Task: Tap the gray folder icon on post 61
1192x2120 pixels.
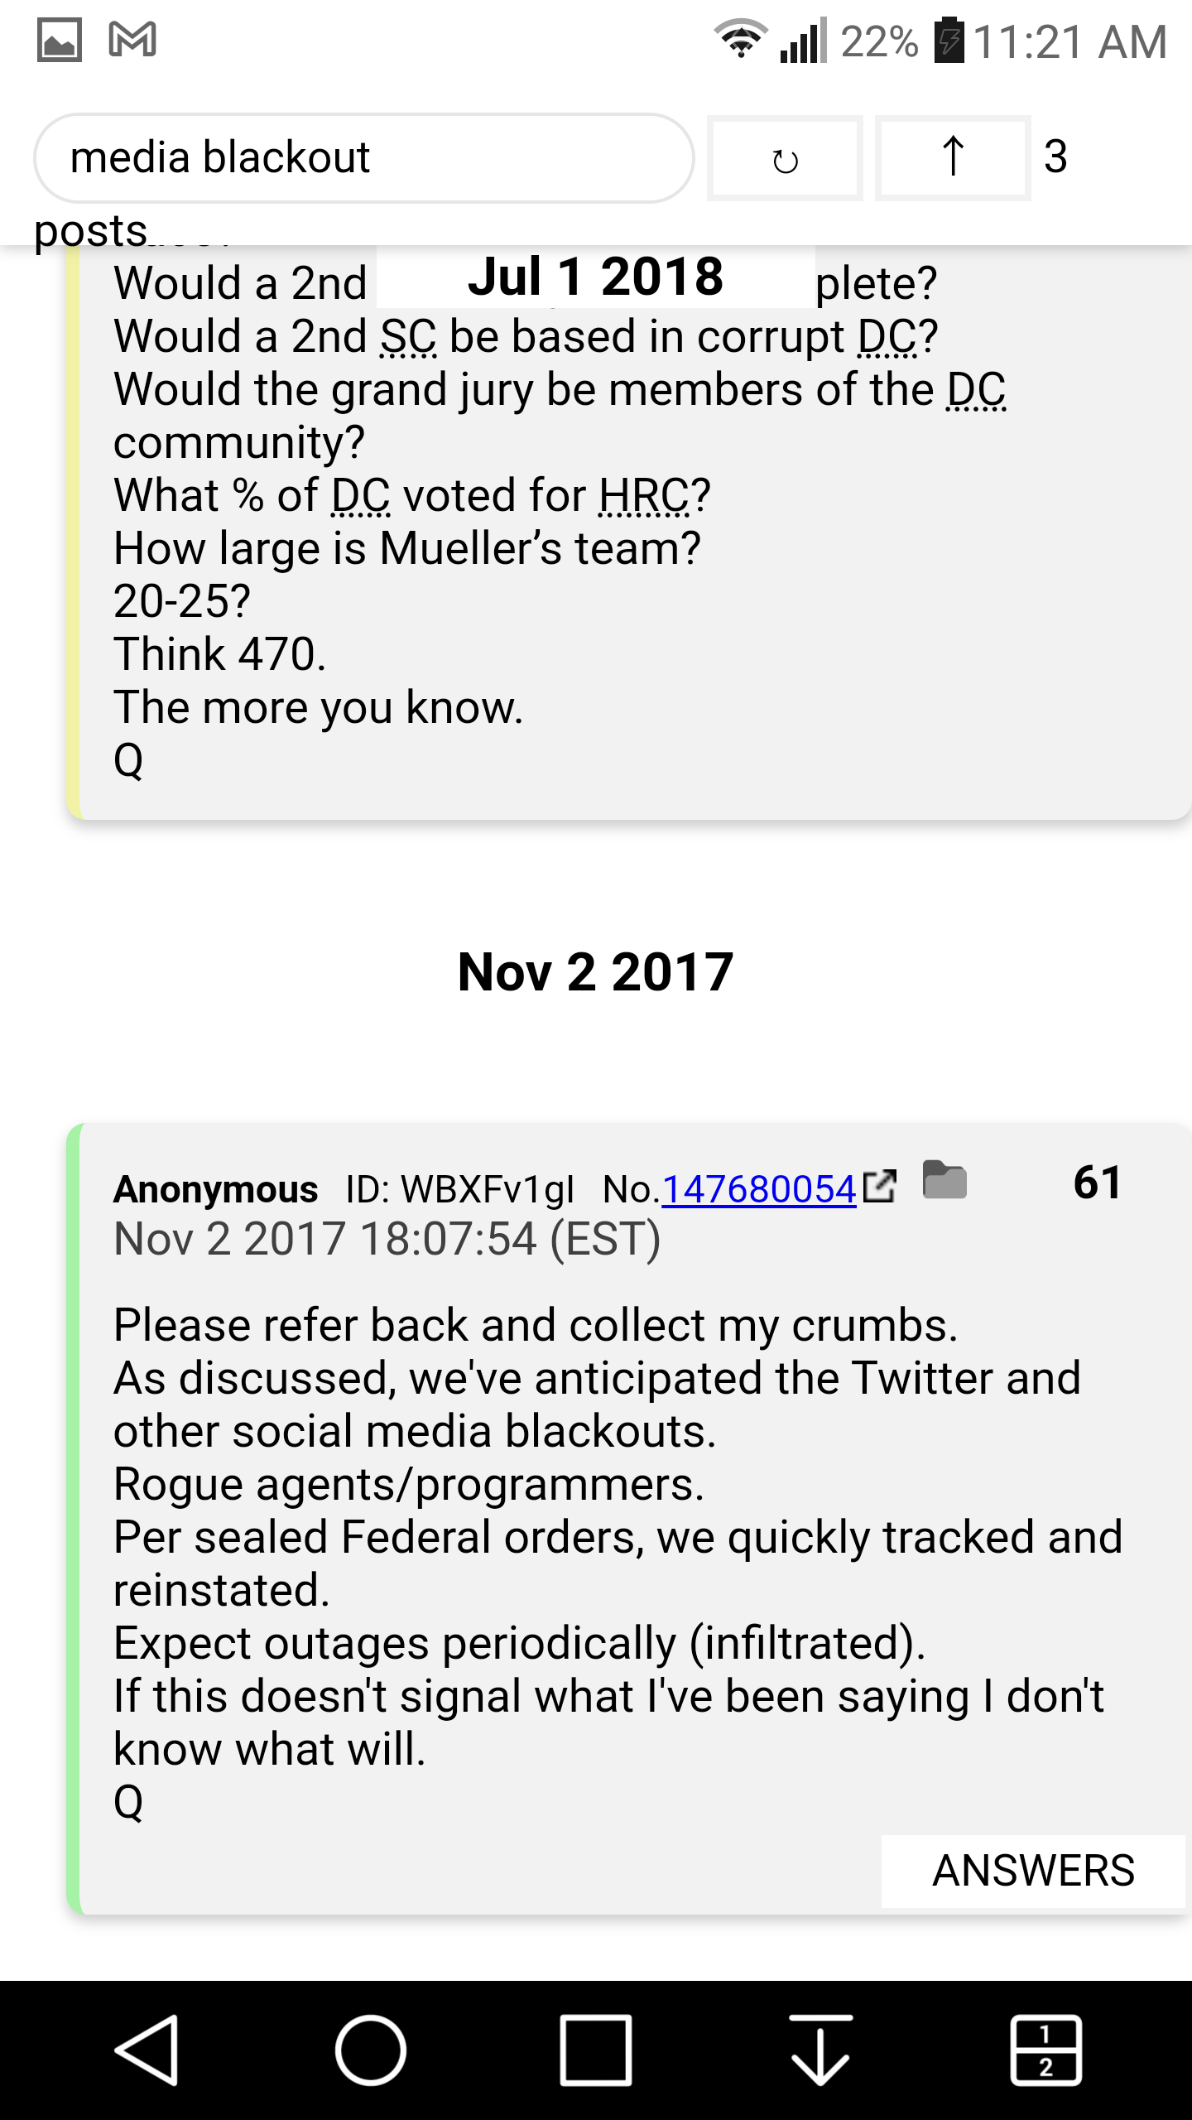Action: (944, 1180)
